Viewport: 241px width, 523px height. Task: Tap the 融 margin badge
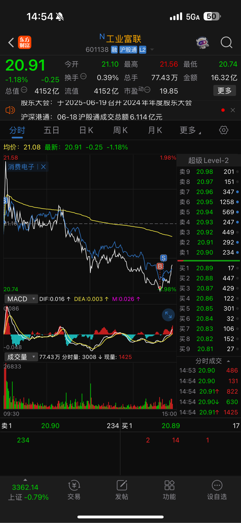coord(114,50)
